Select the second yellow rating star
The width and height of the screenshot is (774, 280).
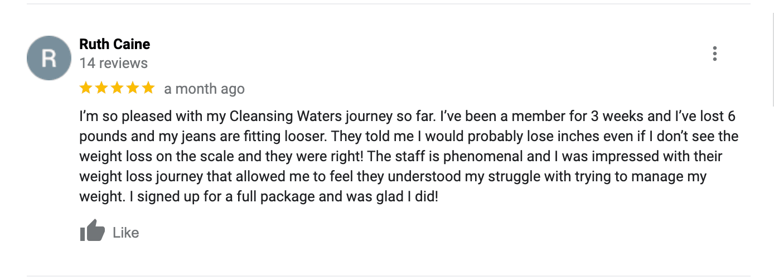[x=101, y=88]
